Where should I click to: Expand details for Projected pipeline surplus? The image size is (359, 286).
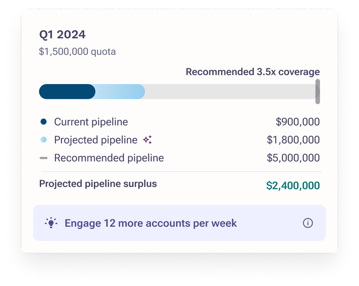[x=98, y=184]
